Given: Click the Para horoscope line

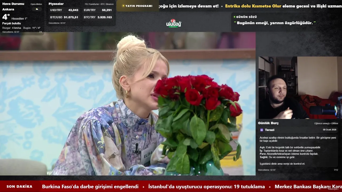Looking at the screenshot, I should tap(289, 154).
